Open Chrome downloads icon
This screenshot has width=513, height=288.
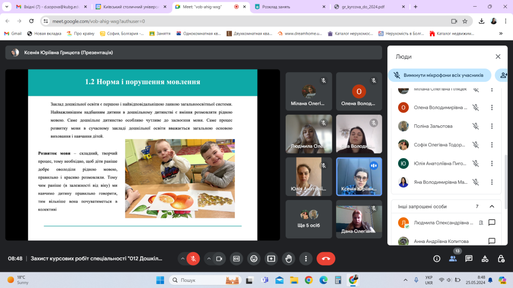tap(481, 21)
